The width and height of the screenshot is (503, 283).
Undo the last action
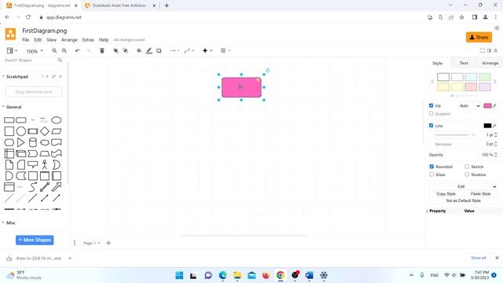click(77, 50)
